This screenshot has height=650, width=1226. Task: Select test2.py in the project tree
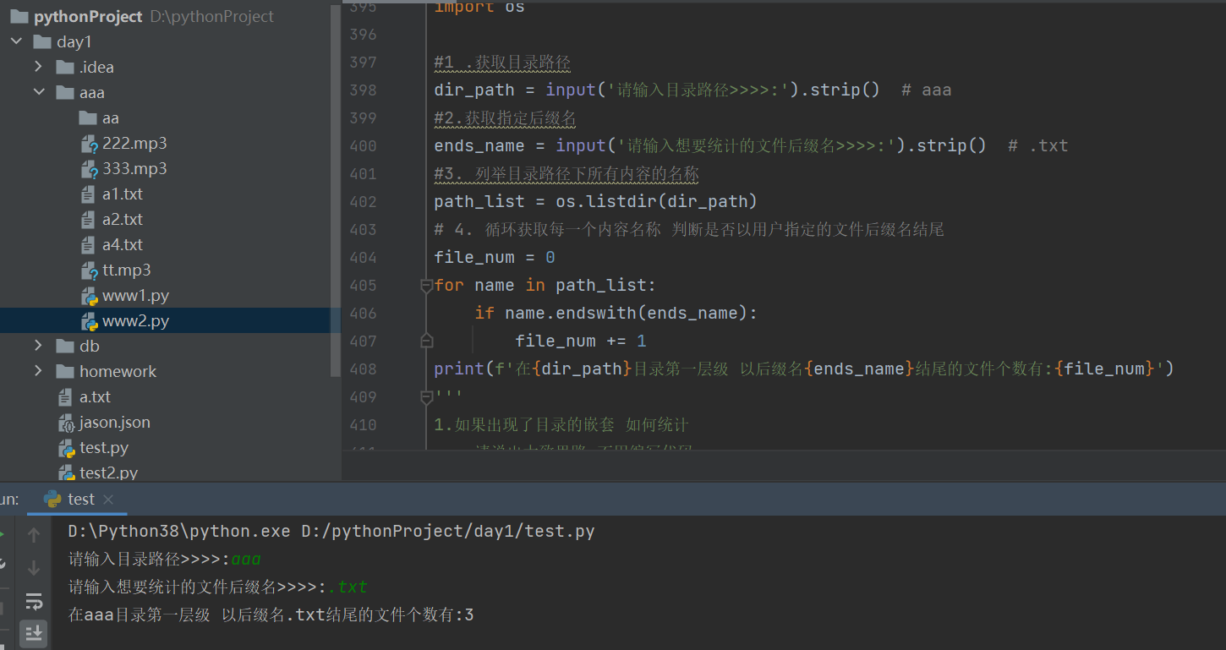[108, 473]
